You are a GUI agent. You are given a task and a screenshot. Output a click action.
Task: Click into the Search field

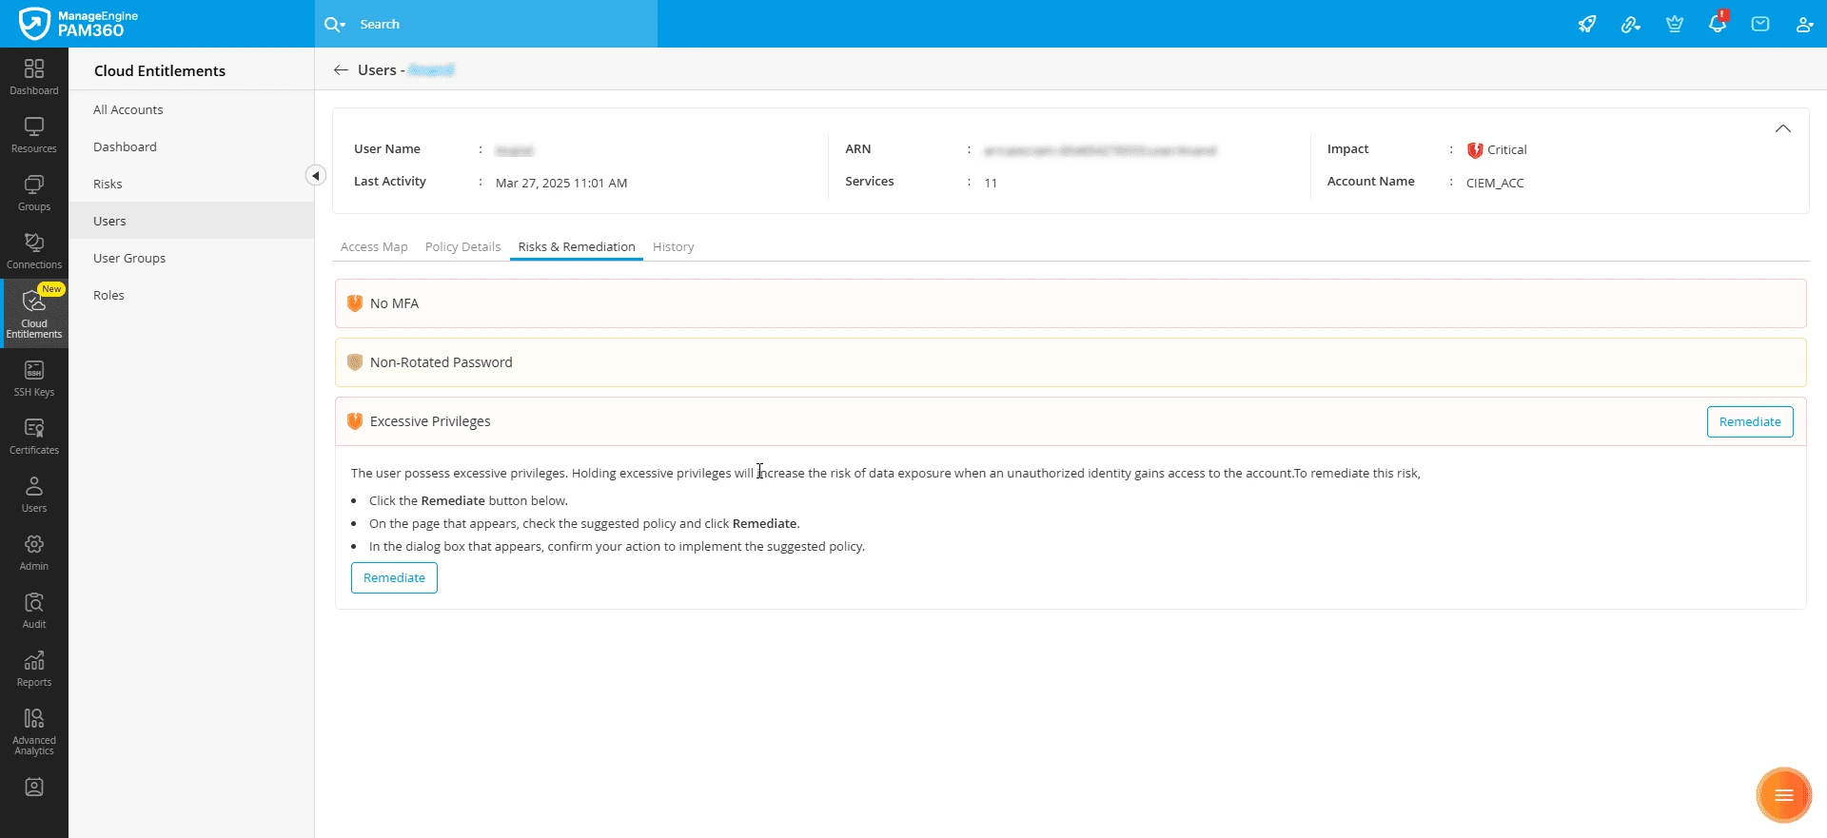tap(504, 24)
